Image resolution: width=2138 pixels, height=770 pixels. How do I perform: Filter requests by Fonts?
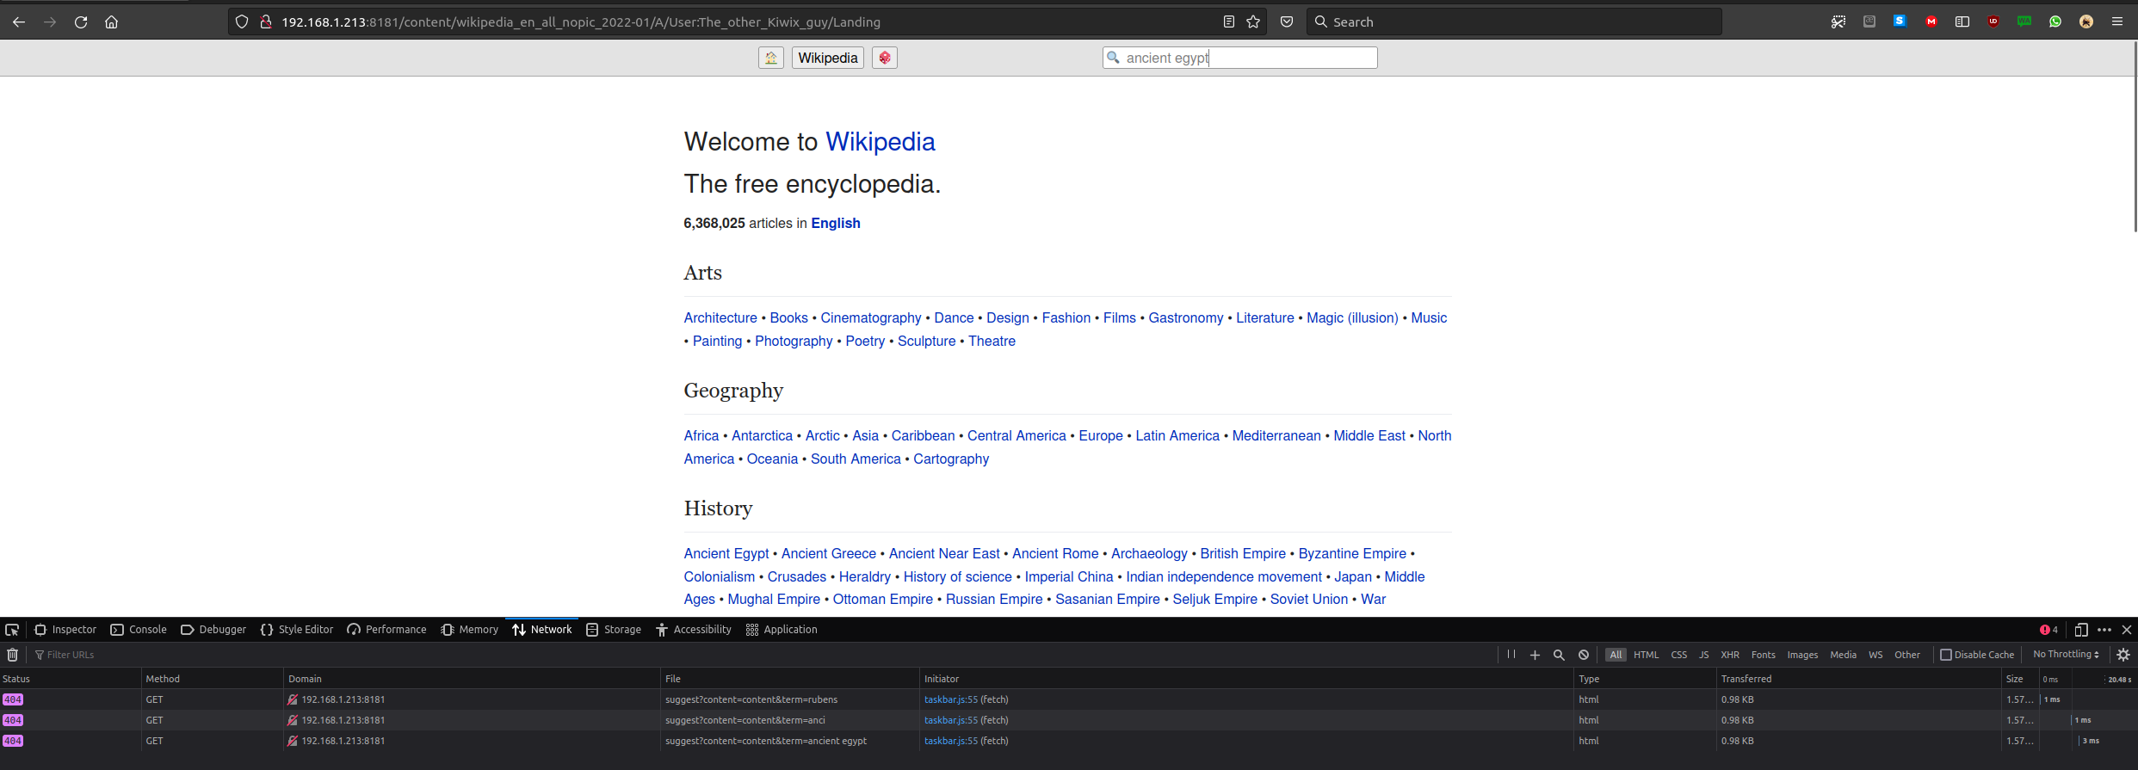pyautogui.click(x=1763, y=655)
